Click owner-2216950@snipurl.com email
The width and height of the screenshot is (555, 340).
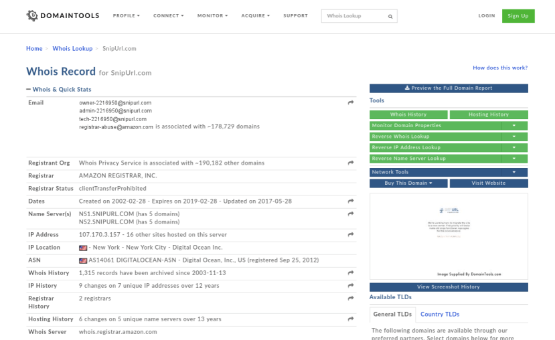pos(115,102)
